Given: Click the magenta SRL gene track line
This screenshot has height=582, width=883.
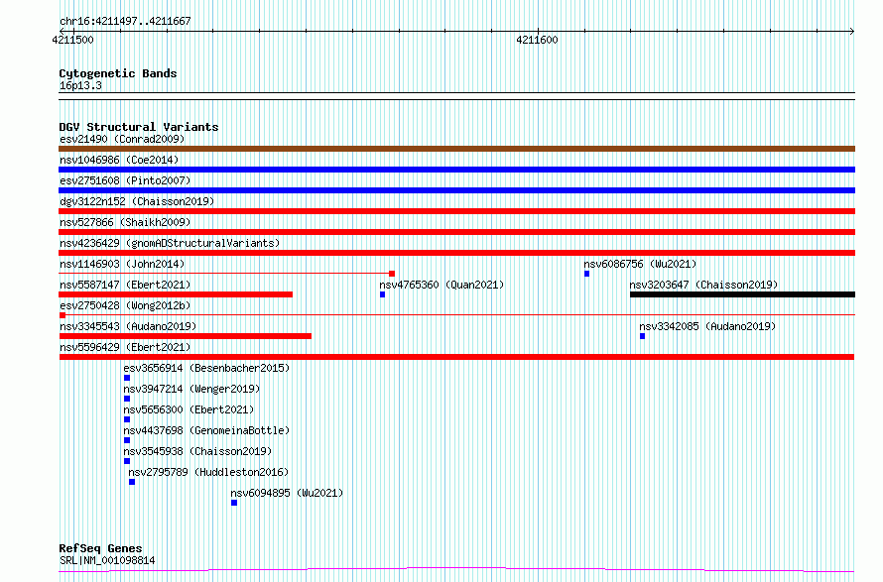Looking at the screenshot, I should 456,570.
